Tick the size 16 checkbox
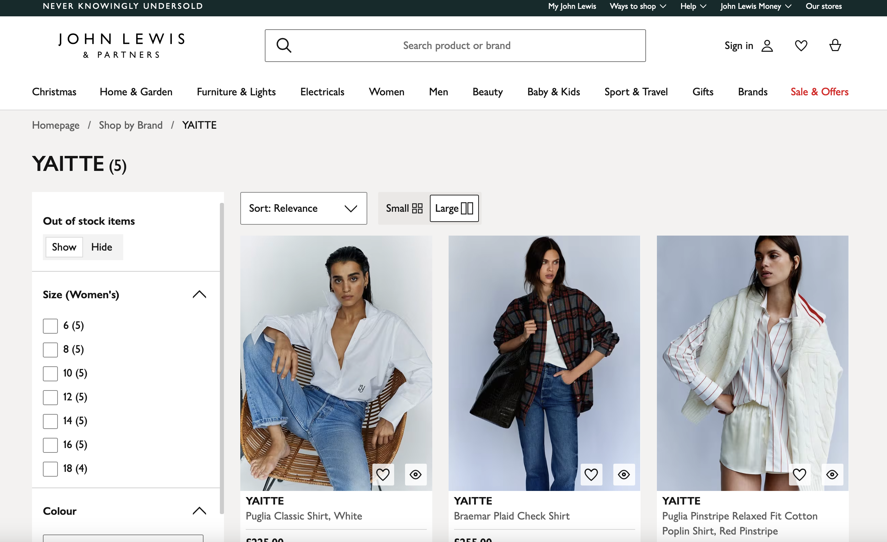The image size is (887, 542). (x=50, y=445)
